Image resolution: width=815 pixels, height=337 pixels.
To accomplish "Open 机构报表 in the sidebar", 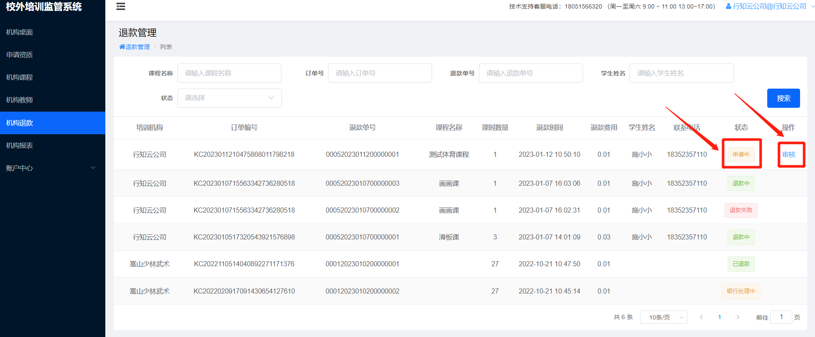I will click(x=20, y=145).
